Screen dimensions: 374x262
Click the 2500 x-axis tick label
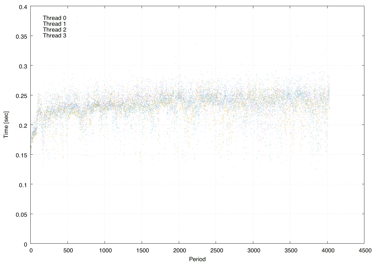[216, 250]
